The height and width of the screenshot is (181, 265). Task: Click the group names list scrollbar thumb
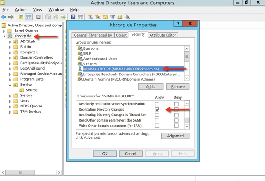[187, 56]
